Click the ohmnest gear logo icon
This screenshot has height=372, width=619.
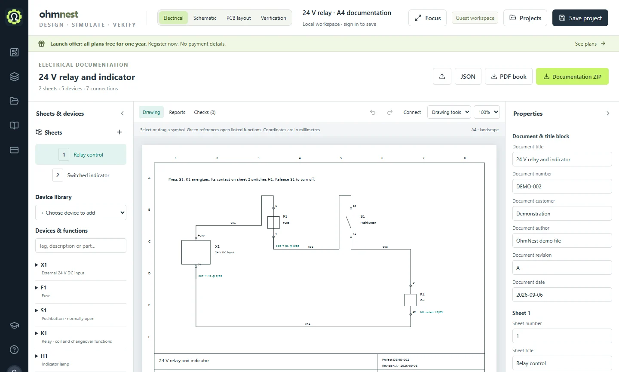coord(14,17)
